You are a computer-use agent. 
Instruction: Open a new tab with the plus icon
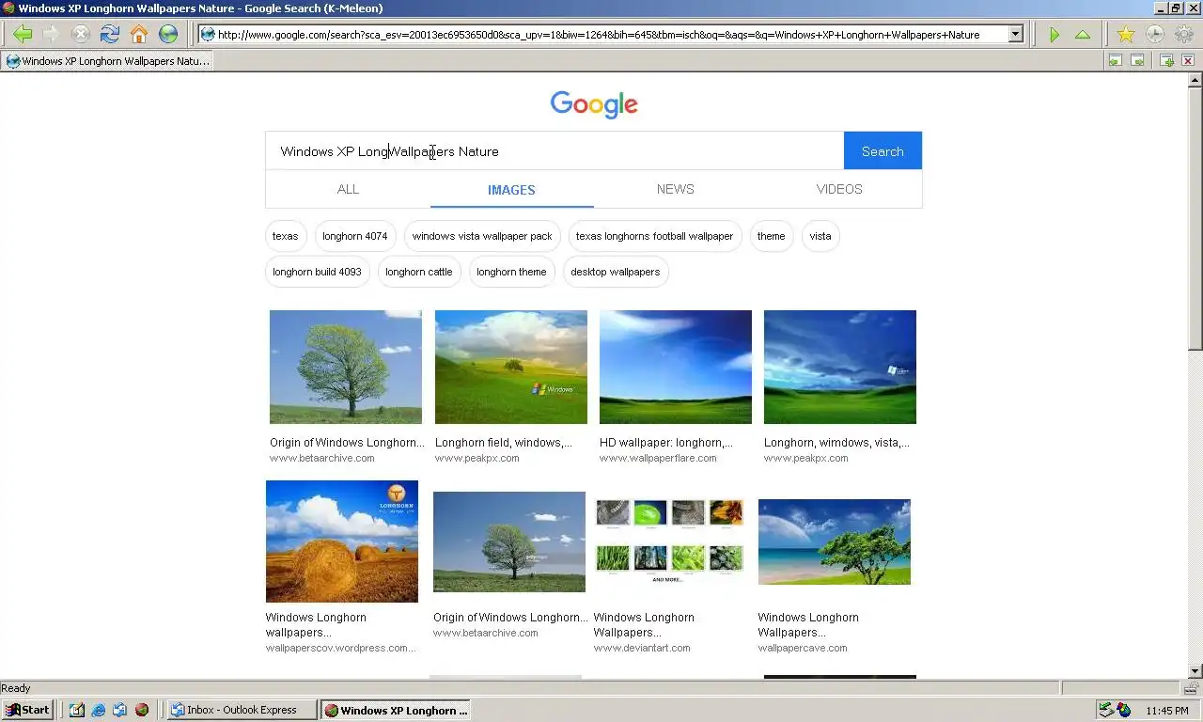[1166, 60]
